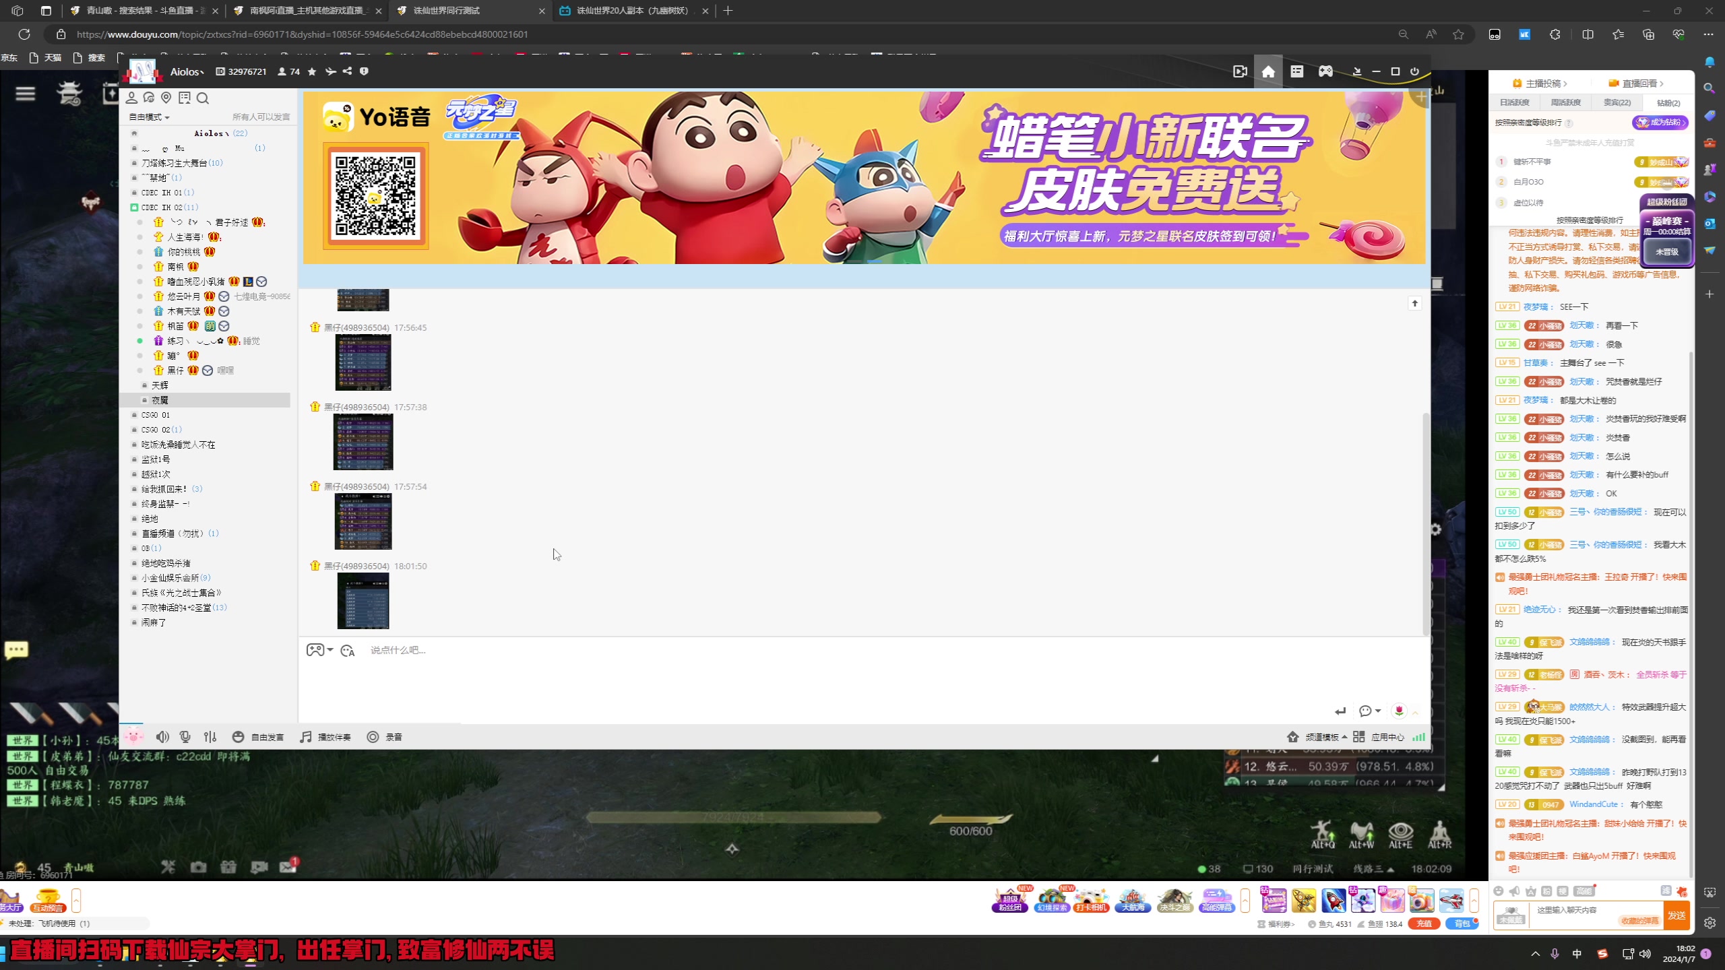Favorite the channel with star icon

pyautogui.click(x=312, y=71)
